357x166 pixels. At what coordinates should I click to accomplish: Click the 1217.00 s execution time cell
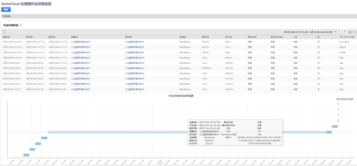click(229, 79)
